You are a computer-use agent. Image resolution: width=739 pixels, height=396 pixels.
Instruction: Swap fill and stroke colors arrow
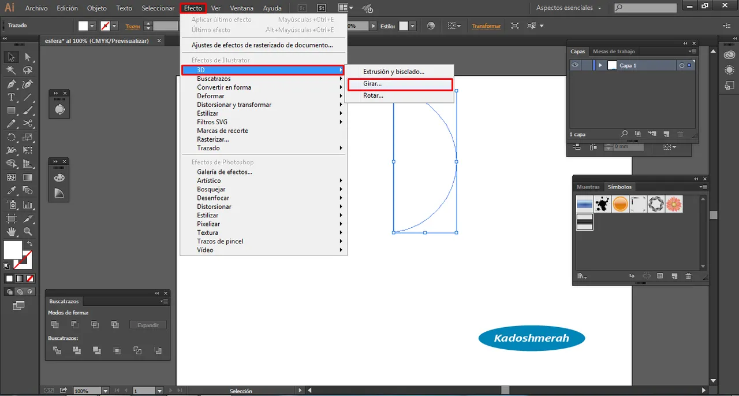click(x=29, y=243)
